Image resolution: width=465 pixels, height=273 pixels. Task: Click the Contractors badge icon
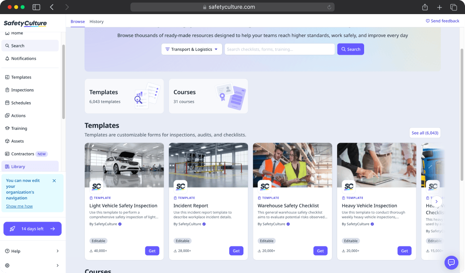(7, 154)
